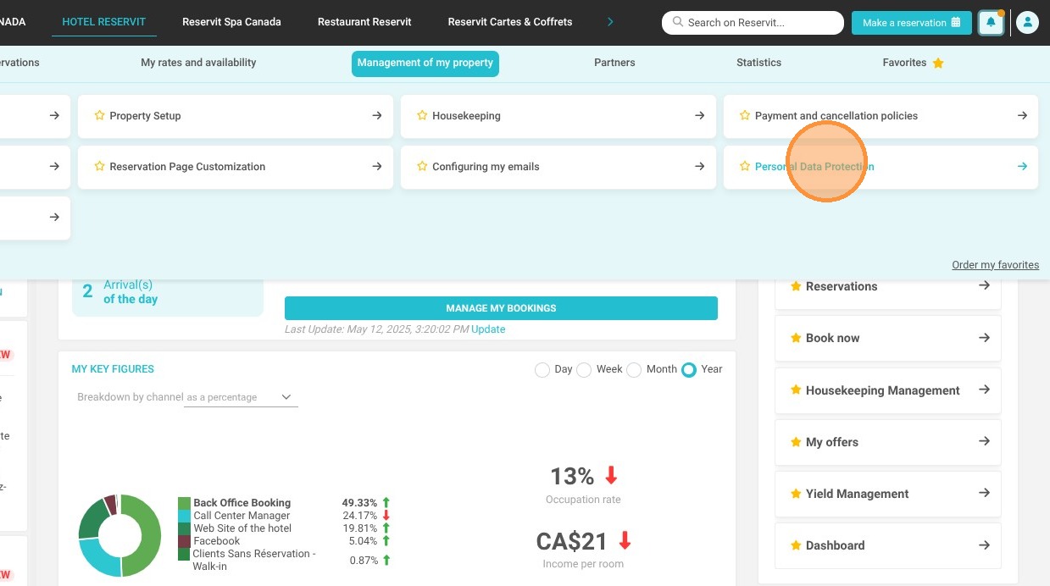Click the calendar icon in Make a reservation
The image size is (1050, 586).
click(956, 23)
